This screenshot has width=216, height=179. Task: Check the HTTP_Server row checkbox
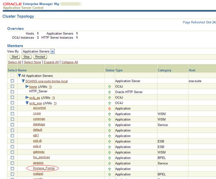point(12,92)
